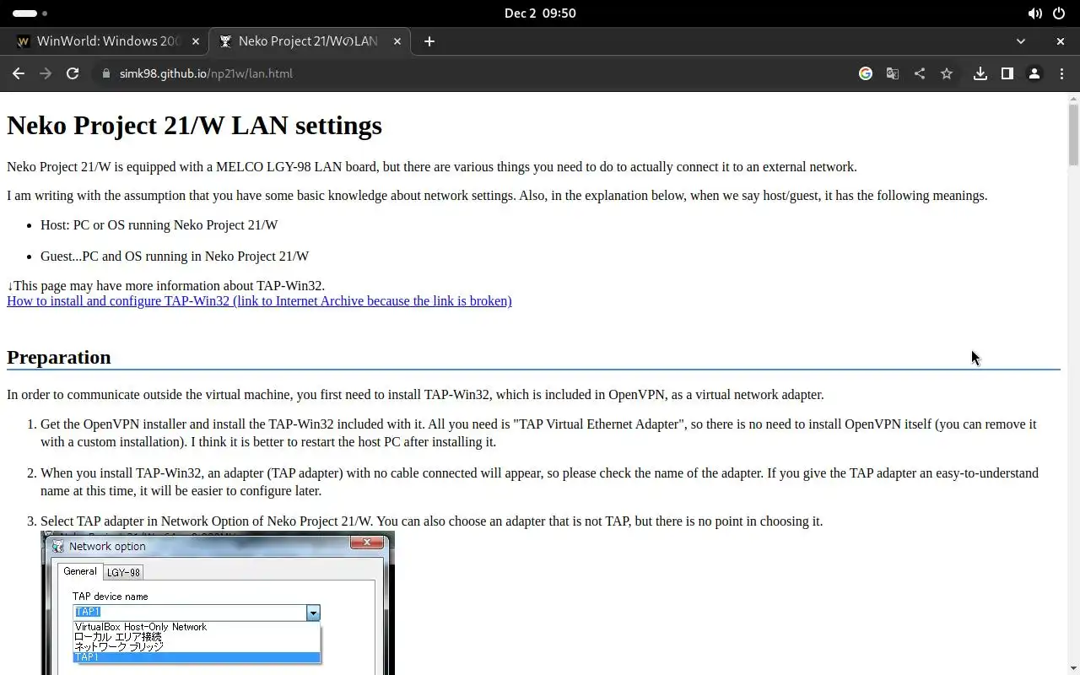Open system volume icon in top bar

tap(1034, 13)
